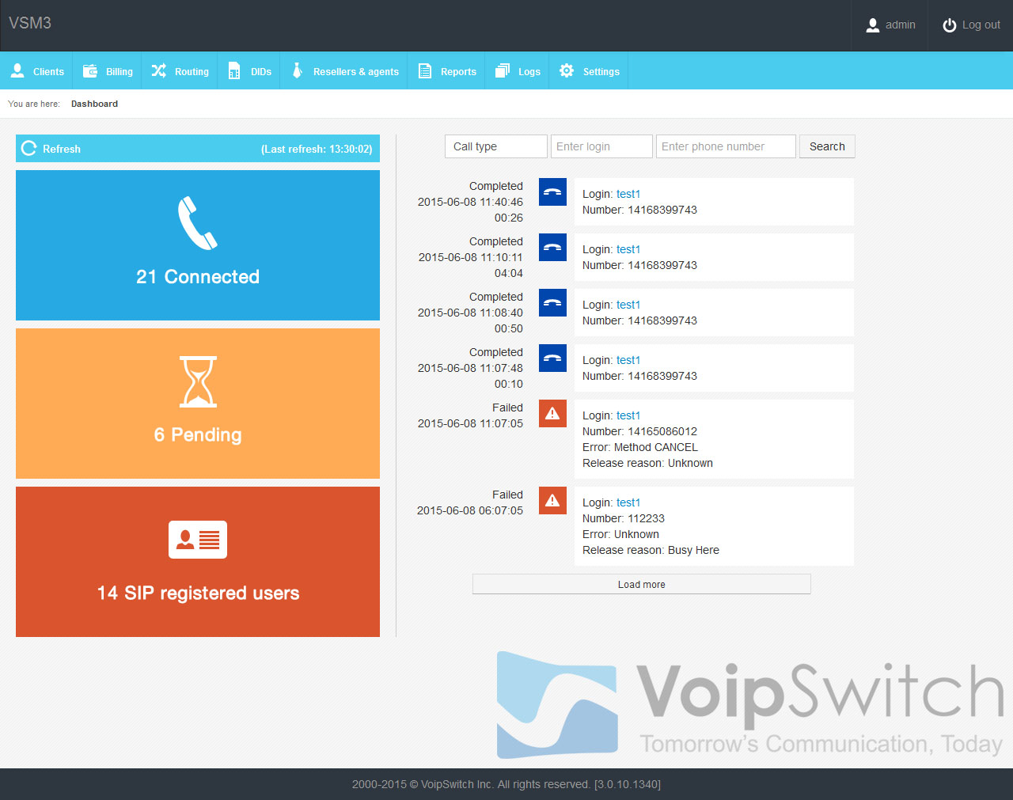This screenshot has height=800, width=1013.
Task: Go to the Routing menu
Action: point(180,71)
